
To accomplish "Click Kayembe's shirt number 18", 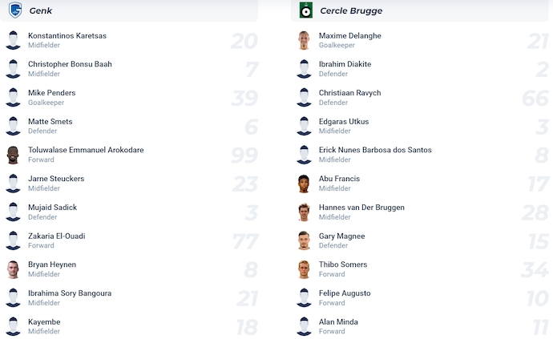I will (x=244, y=327).
